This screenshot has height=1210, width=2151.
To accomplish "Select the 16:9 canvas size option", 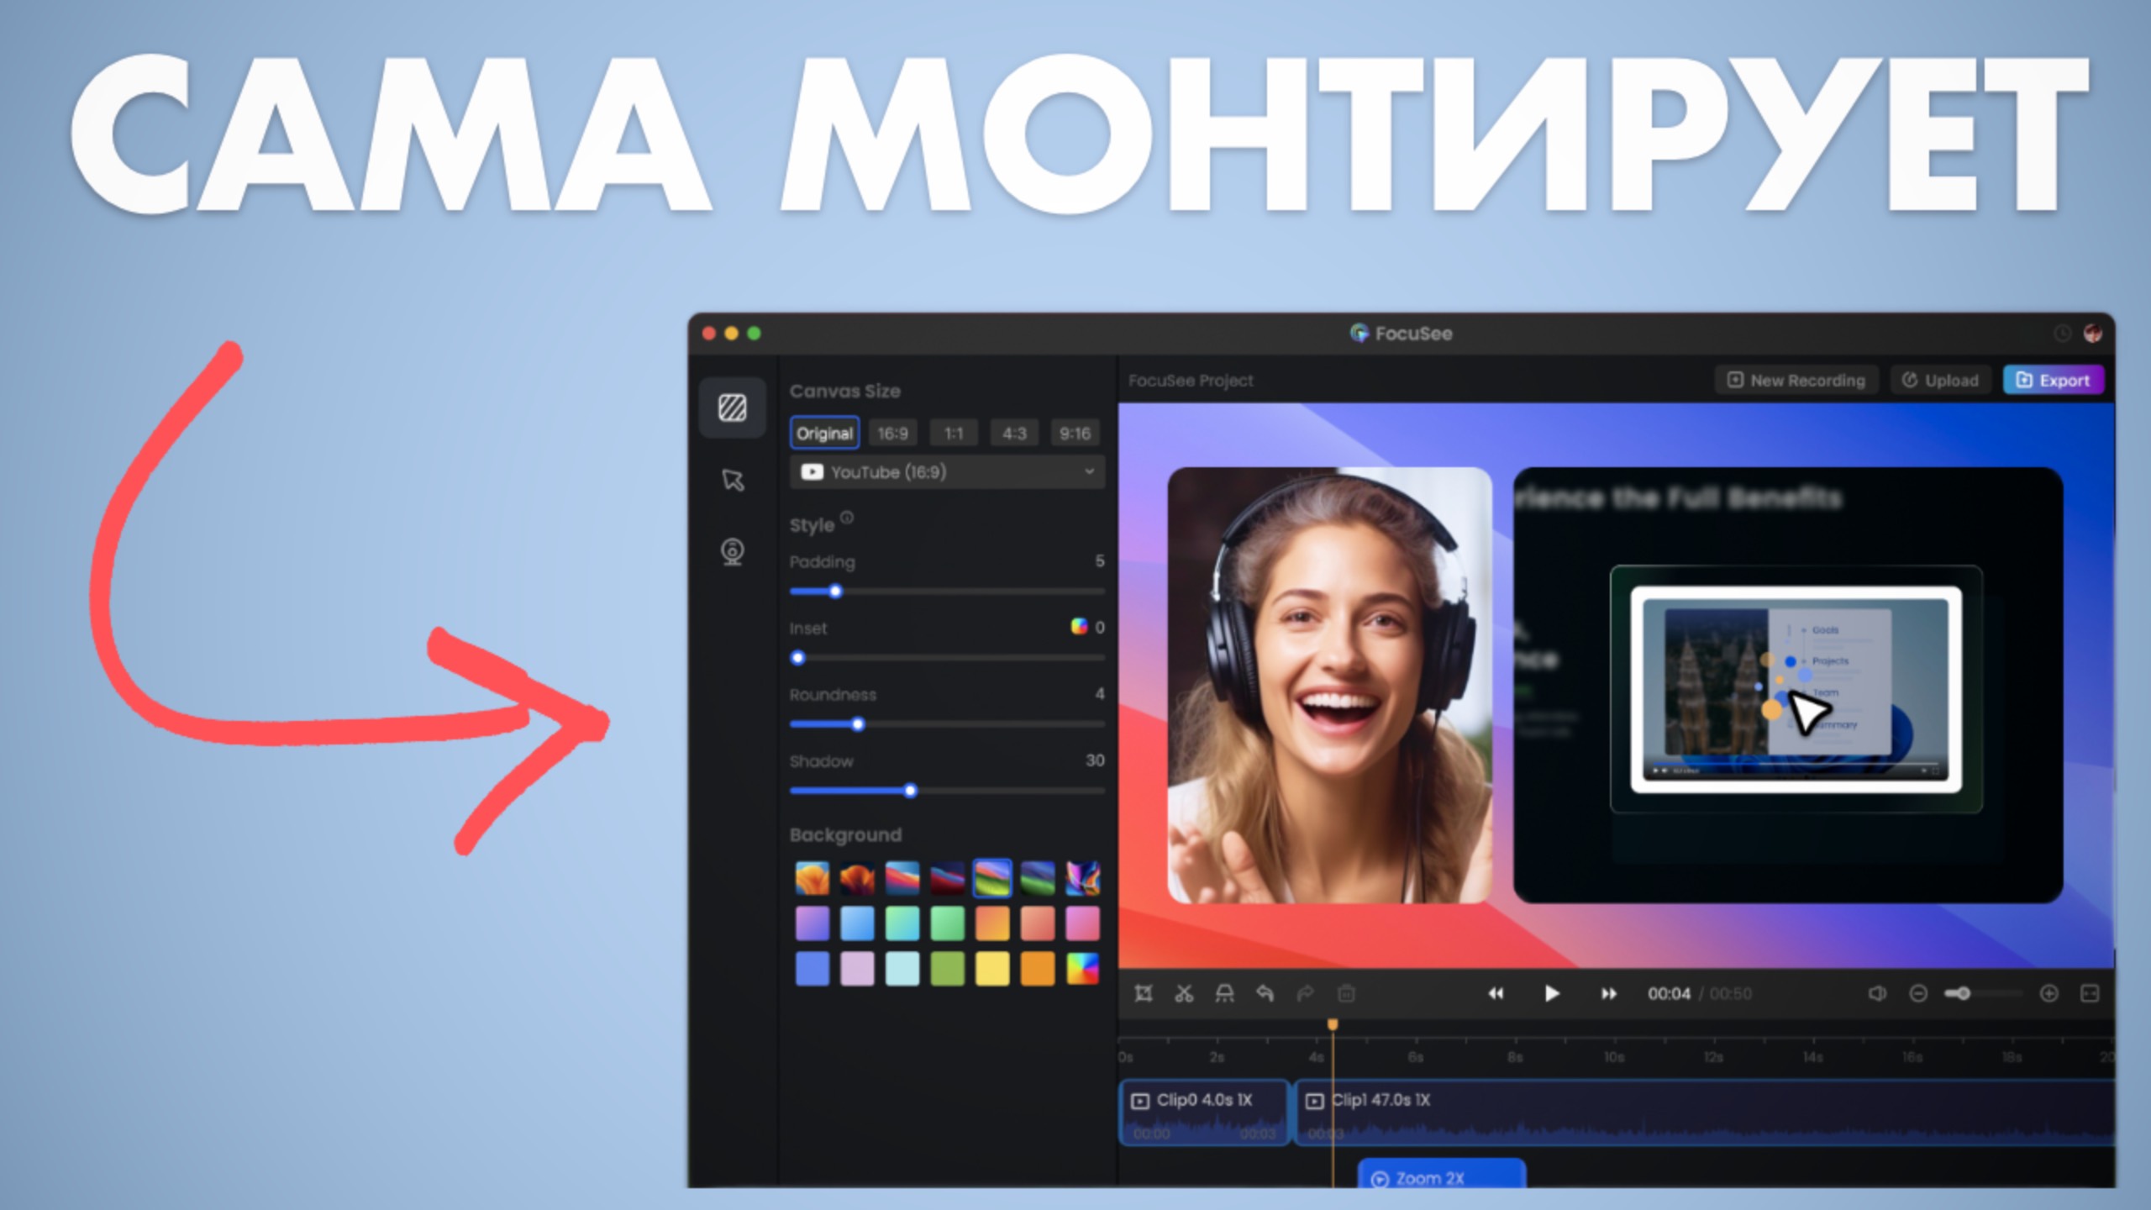I will [892, 434].
